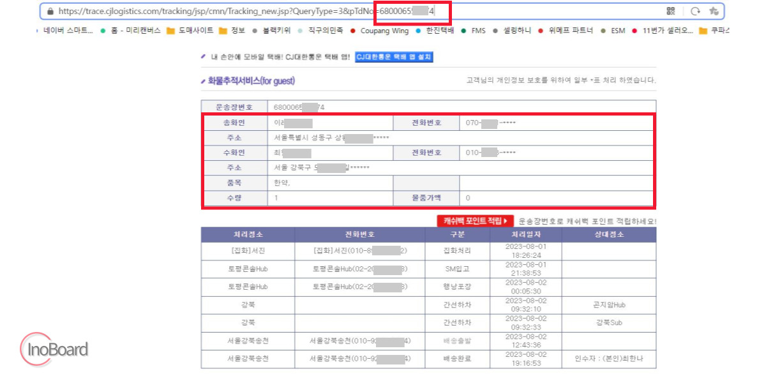Click the 배송완료 status cell

456,358
